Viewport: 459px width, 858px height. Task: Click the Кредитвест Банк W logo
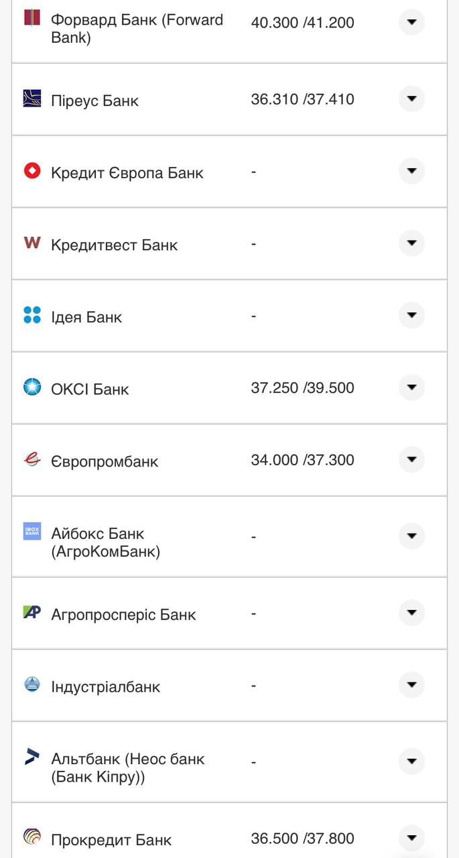tap(32, 243)
